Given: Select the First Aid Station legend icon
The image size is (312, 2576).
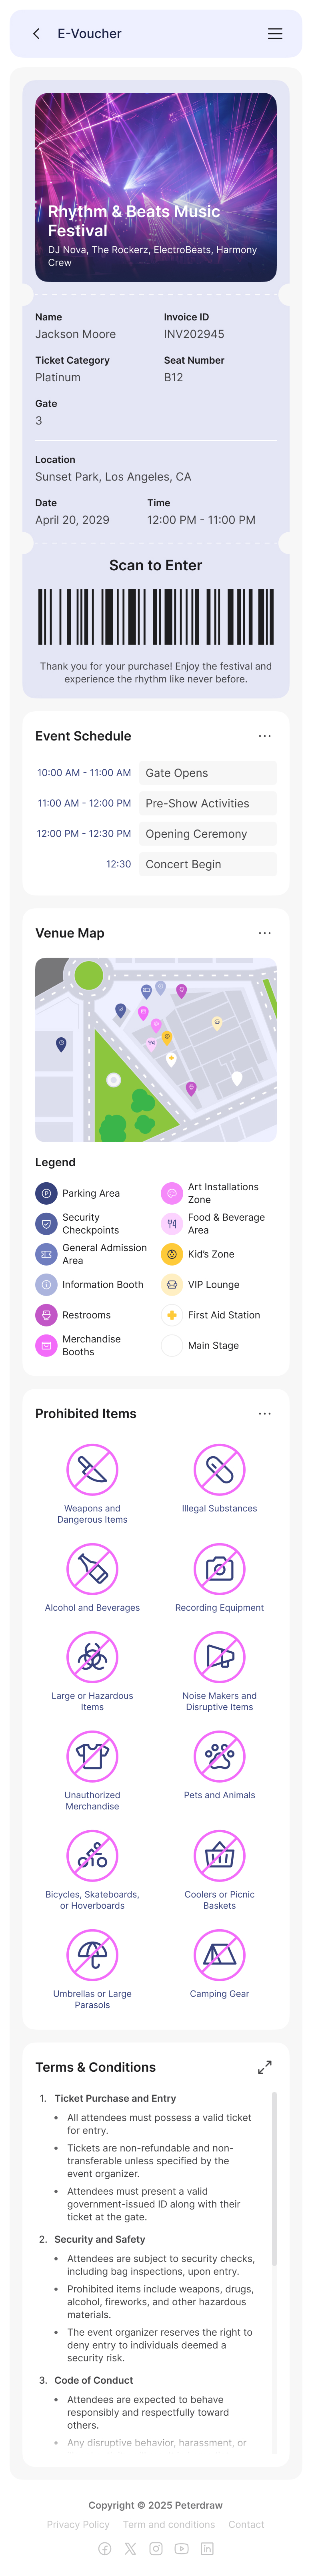Looking at the screenshot, I should [171, 1315].
